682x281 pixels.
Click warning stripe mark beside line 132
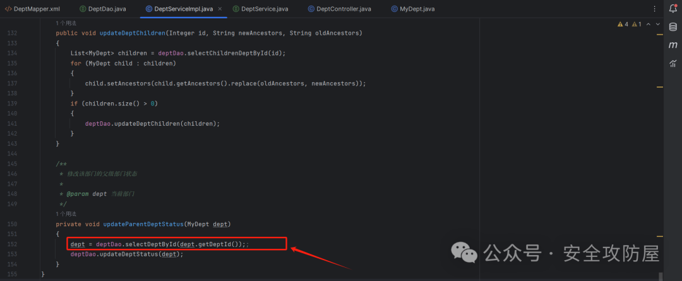(659, 34)
